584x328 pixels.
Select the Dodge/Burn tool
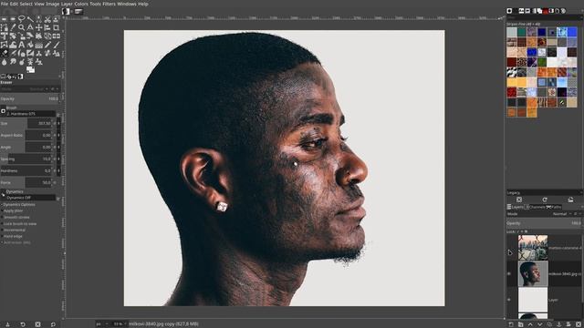tap(22, 62)
